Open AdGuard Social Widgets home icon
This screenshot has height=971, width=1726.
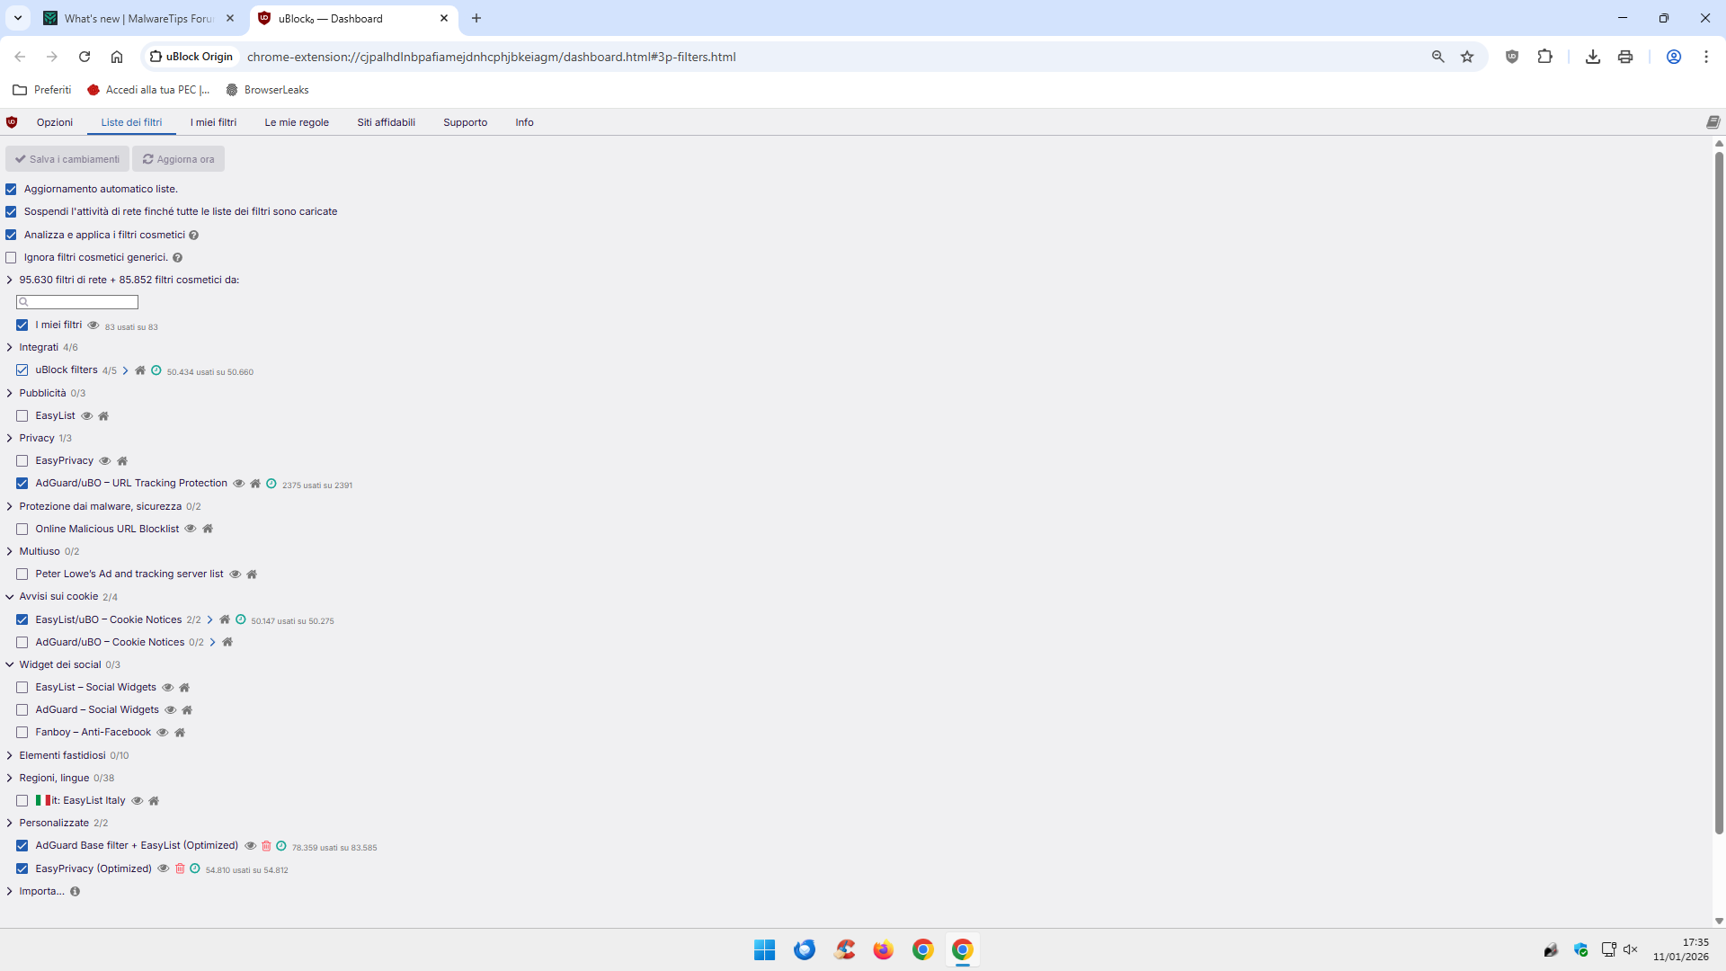point(187,710)
